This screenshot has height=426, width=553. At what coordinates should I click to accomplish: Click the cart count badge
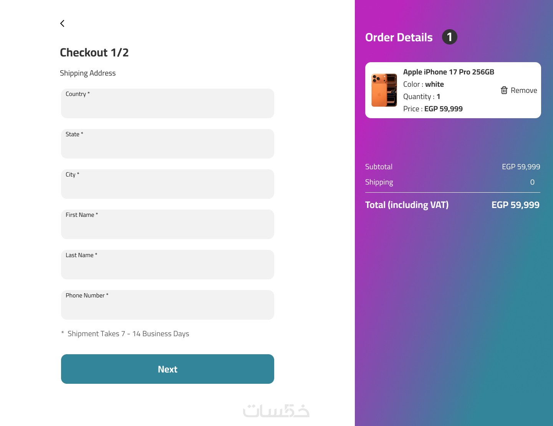(x=449, y=37)
